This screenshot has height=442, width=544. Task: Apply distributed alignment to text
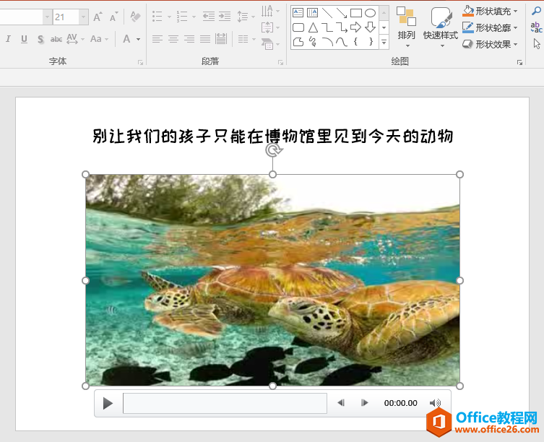pos(221,39)
